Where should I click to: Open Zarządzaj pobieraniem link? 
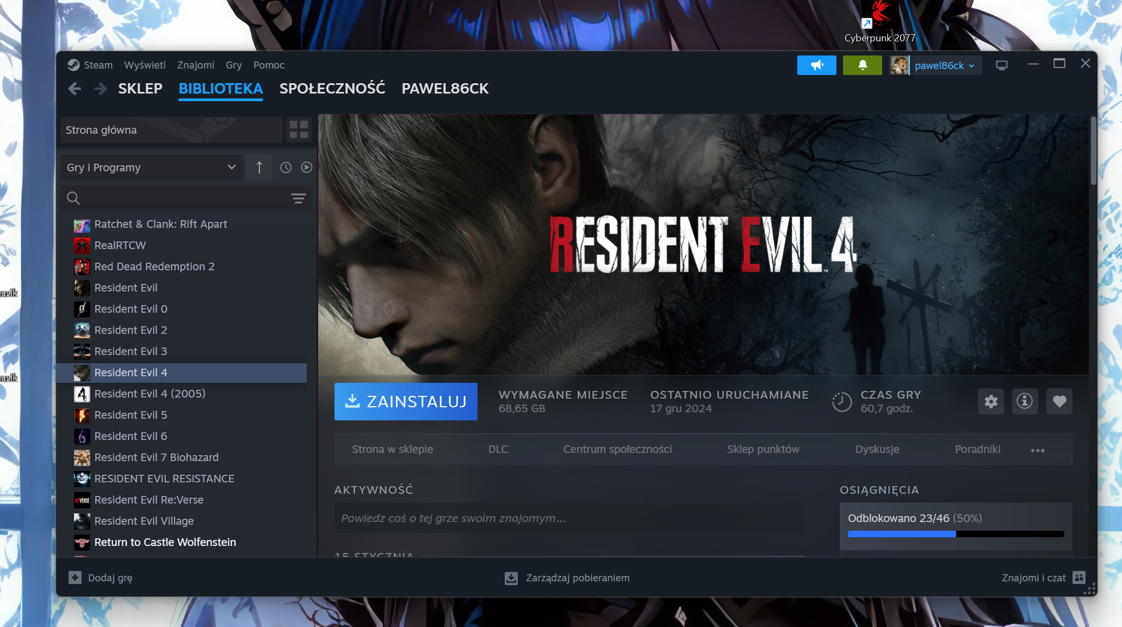(577, 578)
